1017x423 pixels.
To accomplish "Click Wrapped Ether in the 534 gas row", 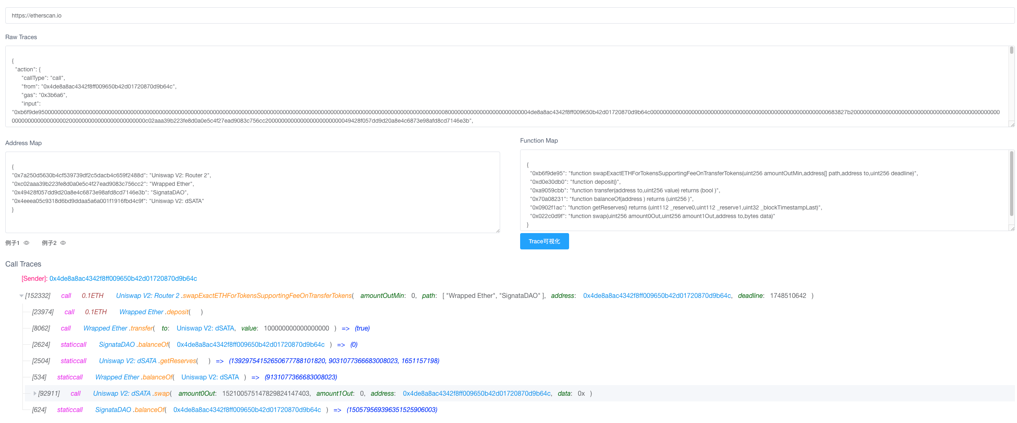I will (x=117, y=377).
